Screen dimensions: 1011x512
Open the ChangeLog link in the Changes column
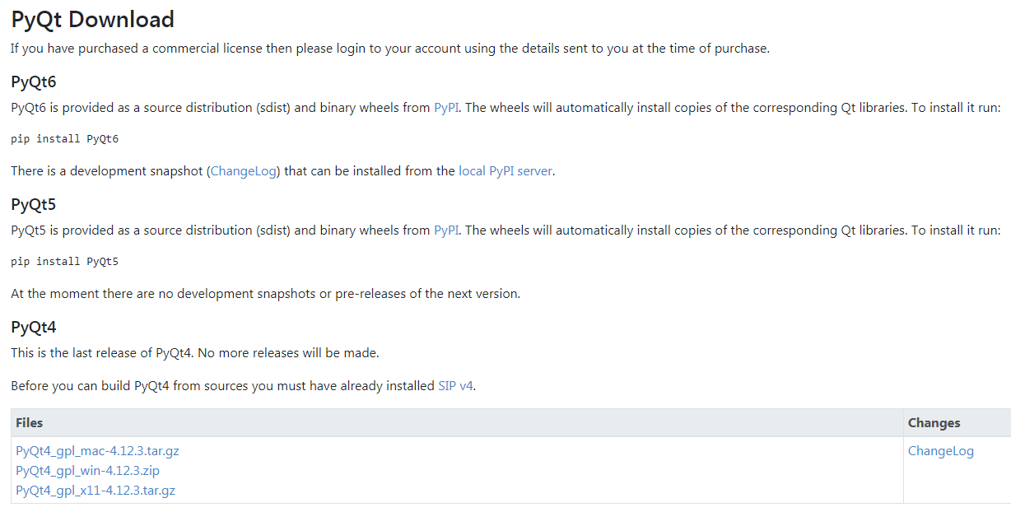[940, 451]
